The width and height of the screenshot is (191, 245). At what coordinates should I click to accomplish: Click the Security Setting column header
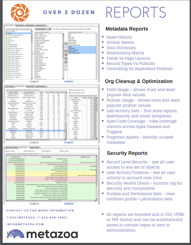46,157
